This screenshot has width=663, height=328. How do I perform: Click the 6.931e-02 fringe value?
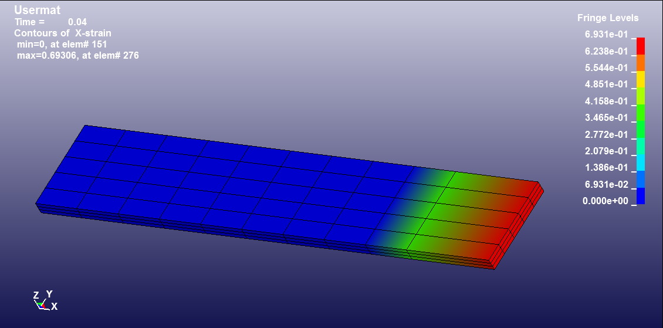pos(606,184)
